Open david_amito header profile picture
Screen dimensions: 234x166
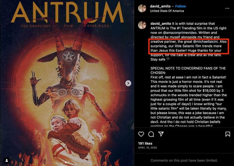[x=142, y=8]
